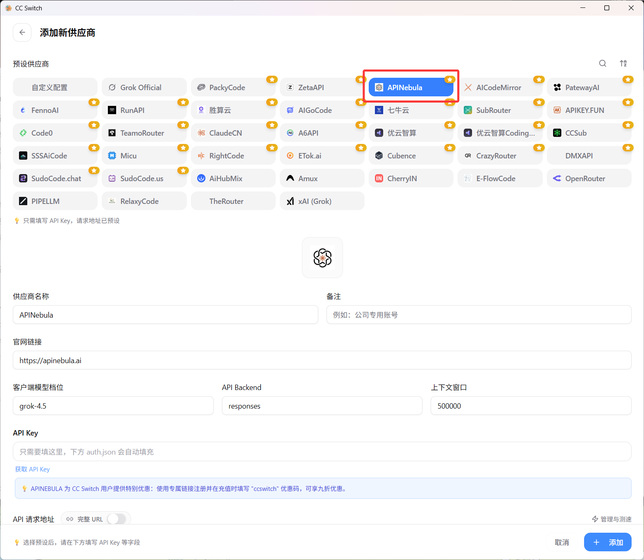
Task: Select the DMXAPI preset
Action: coord(589,156)
